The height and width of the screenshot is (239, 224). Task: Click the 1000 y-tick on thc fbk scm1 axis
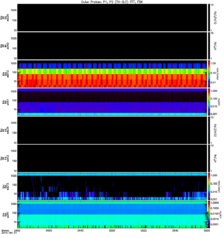point(13,204)
